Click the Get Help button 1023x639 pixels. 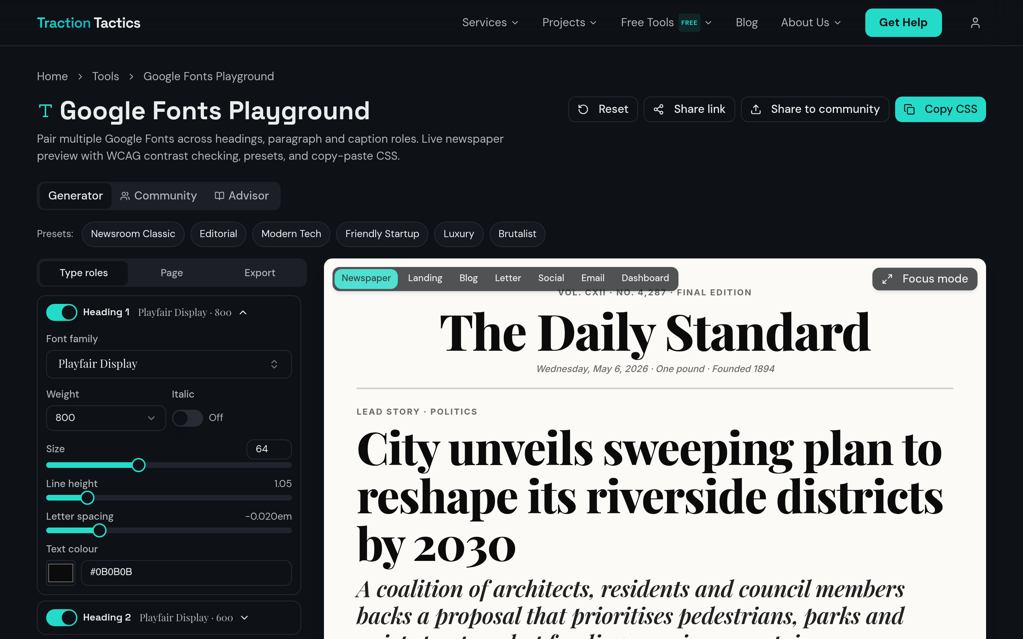coord(903,23)
